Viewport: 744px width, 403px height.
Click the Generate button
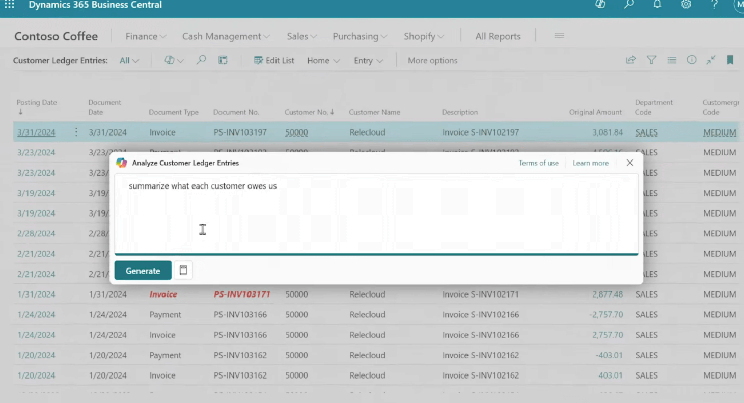coord(143,271)
